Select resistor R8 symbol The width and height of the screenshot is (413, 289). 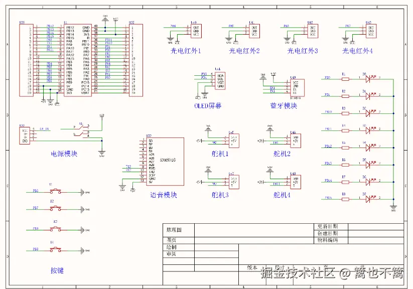[345, 199]
